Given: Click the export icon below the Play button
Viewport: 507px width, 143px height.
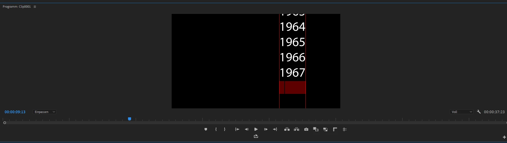Looking at the screenshot, I should click(256, 136).
